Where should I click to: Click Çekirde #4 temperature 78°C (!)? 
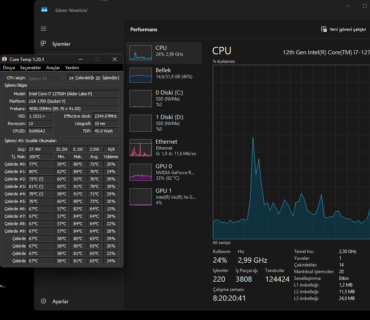(x=40, y=194)
